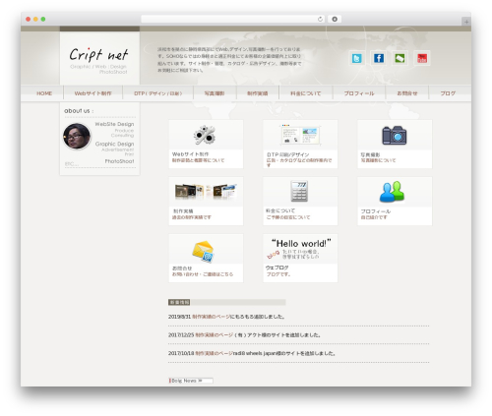This screenshot has width=492, height=416.
Task: Click the PhotoShoot text in about us
Action: (x=119, y=161)
